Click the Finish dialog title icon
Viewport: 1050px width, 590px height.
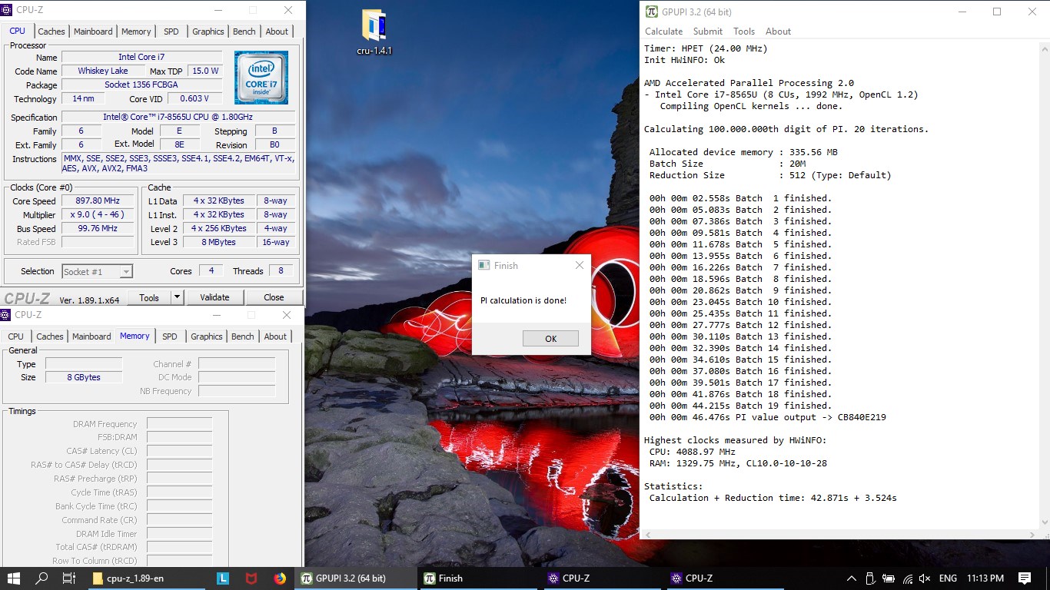pos(484,265)
